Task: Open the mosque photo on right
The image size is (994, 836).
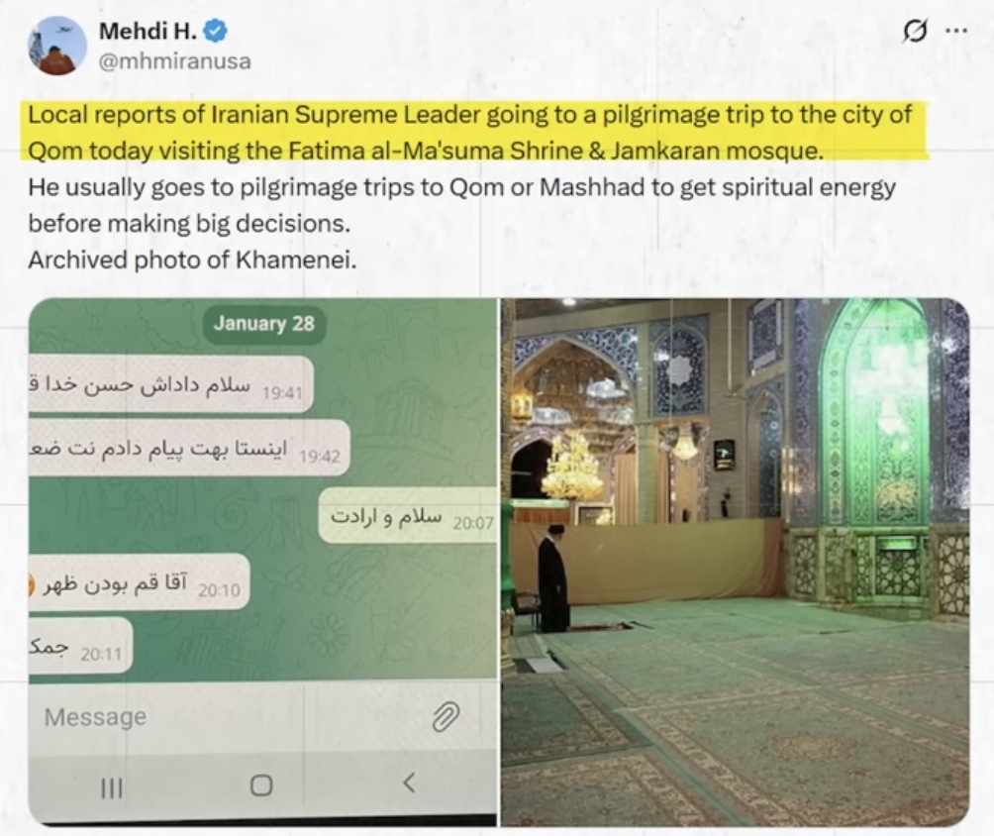Action: (x=736, y=562)
